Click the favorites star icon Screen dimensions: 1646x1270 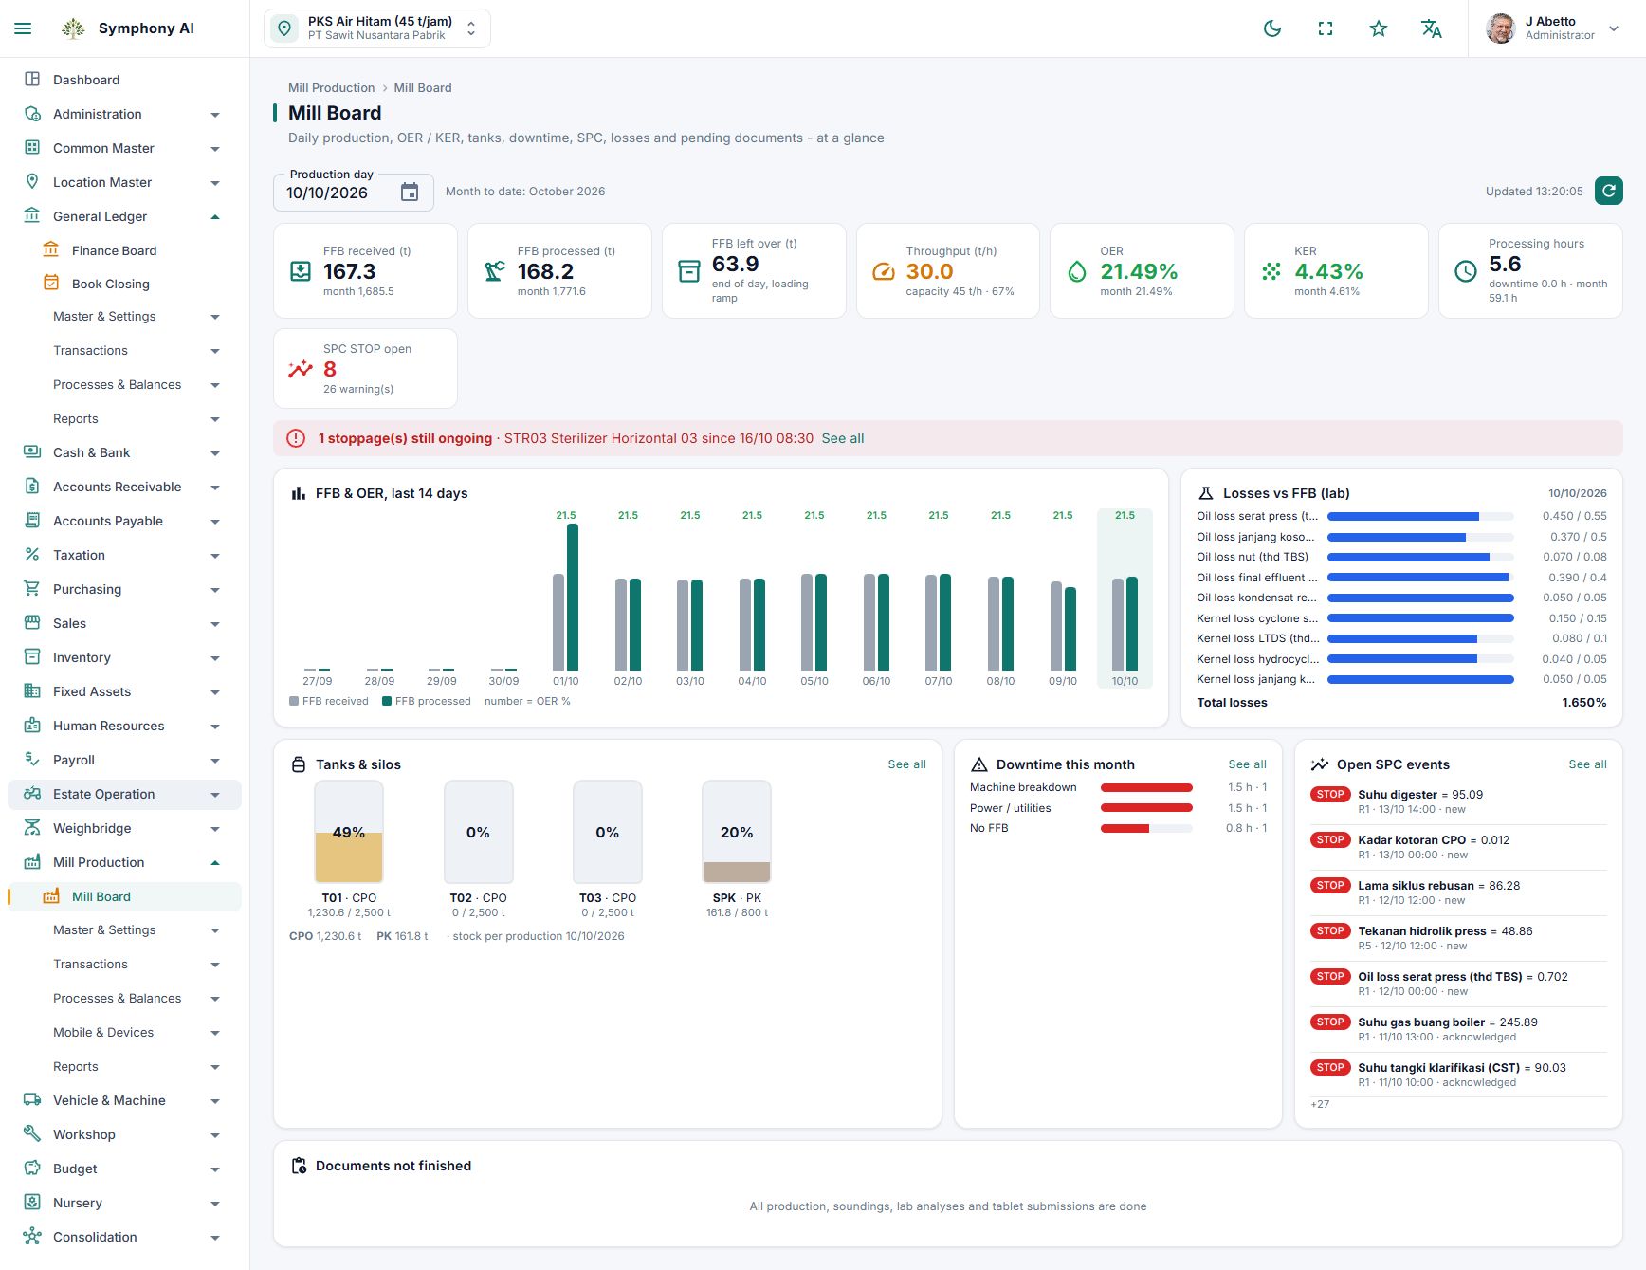click(x=1379, y=28)
